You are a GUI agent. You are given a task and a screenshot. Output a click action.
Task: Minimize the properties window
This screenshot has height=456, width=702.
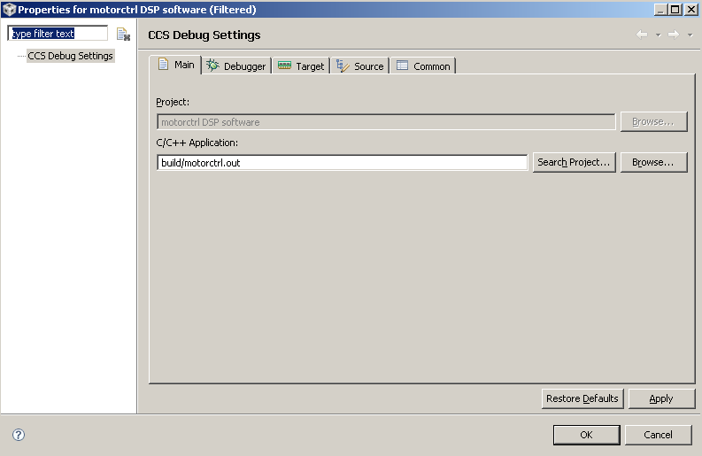tap(660, 10)
